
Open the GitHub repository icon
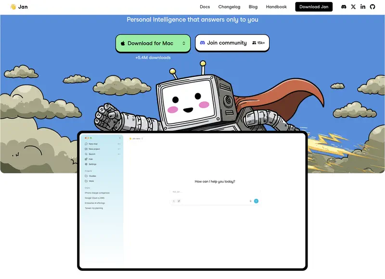(x=372, y=7)
